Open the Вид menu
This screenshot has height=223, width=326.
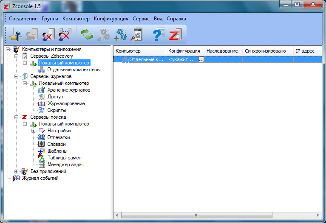tap(158, 19)
